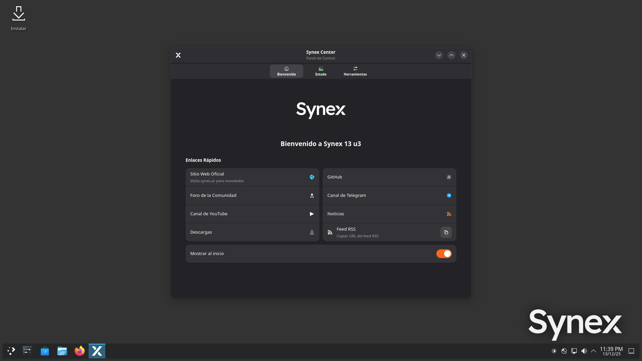Launch Firefox from the taskbar
The height and width of the screenshot is (361, 642).
[x=80, y=351]
